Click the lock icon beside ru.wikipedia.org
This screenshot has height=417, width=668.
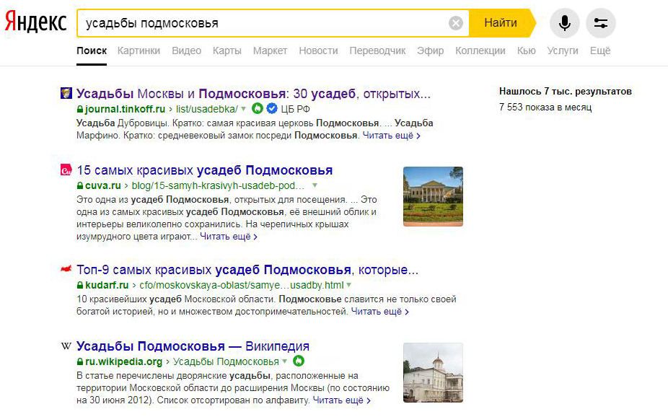coord(80,361)
